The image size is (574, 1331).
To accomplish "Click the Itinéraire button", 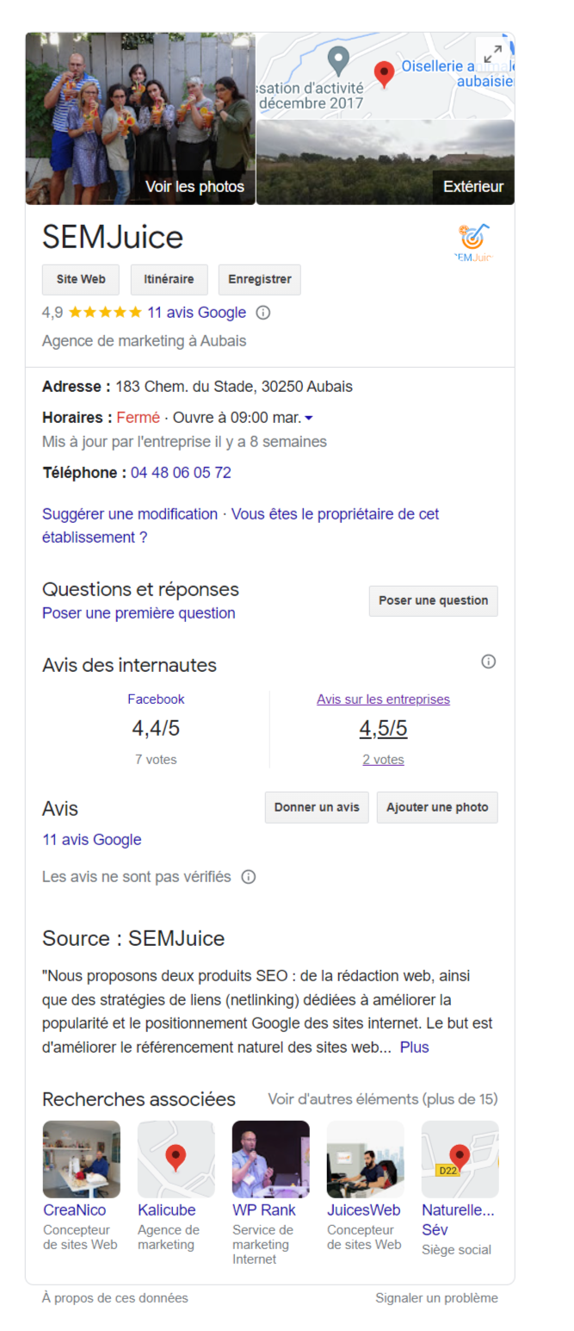I will 169,279.
